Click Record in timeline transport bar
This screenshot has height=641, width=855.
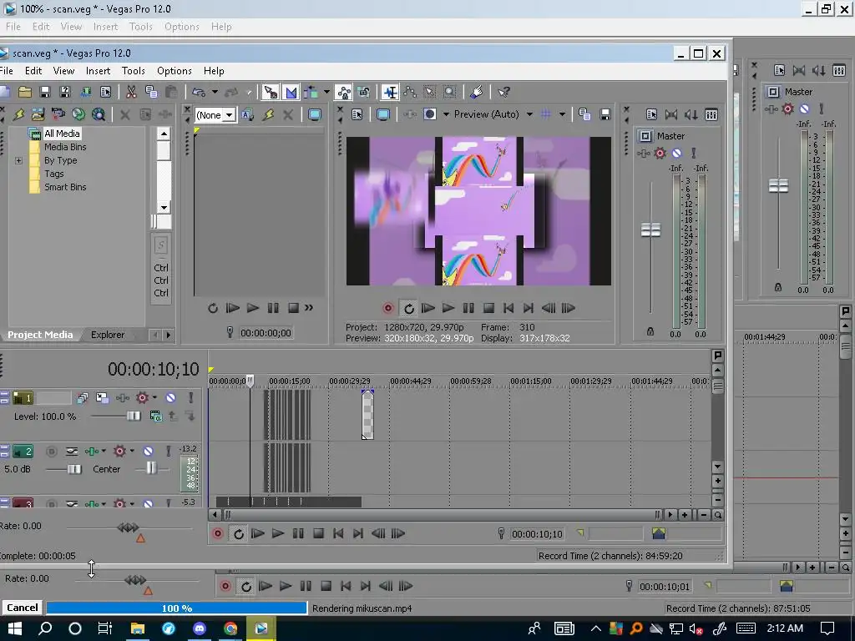coord(218,533)
